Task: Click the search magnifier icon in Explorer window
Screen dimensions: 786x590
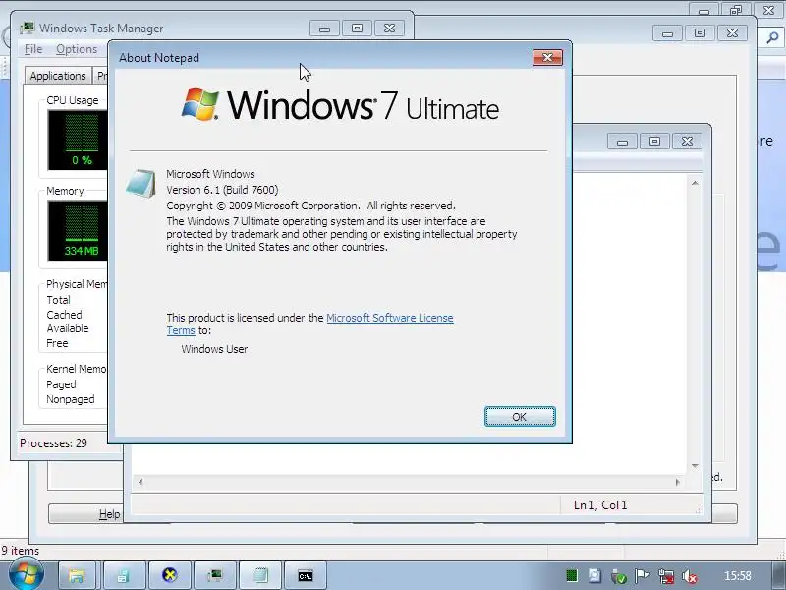Action: [772, 37]
